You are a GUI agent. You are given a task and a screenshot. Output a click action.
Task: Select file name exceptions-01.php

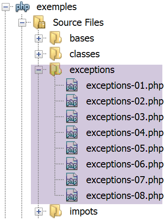coord(125,86)
